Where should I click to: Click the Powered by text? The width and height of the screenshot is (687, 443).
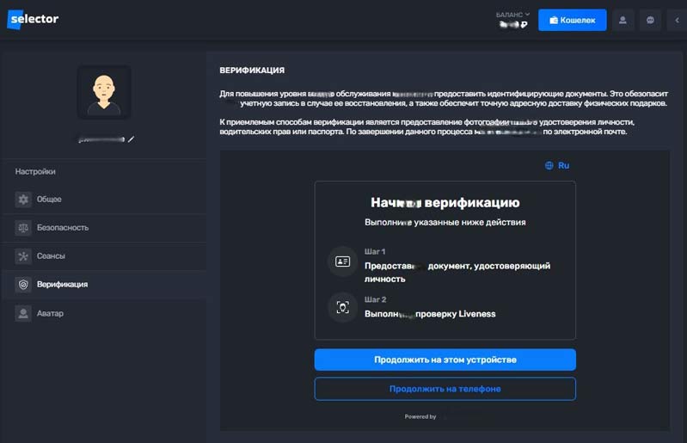(x=420, y=416)
